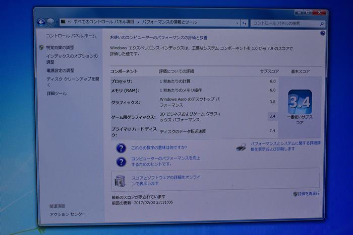Click 評価を再実行 to rerun assessment

309,194
